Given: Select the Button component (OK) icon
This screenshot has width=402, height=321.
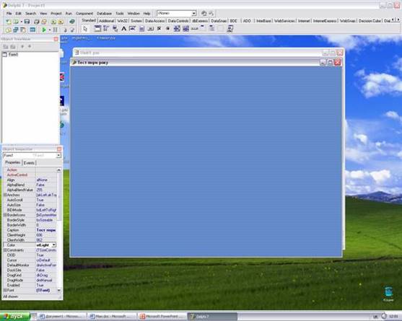Looking at the screenshot, I should click(151, 29).
